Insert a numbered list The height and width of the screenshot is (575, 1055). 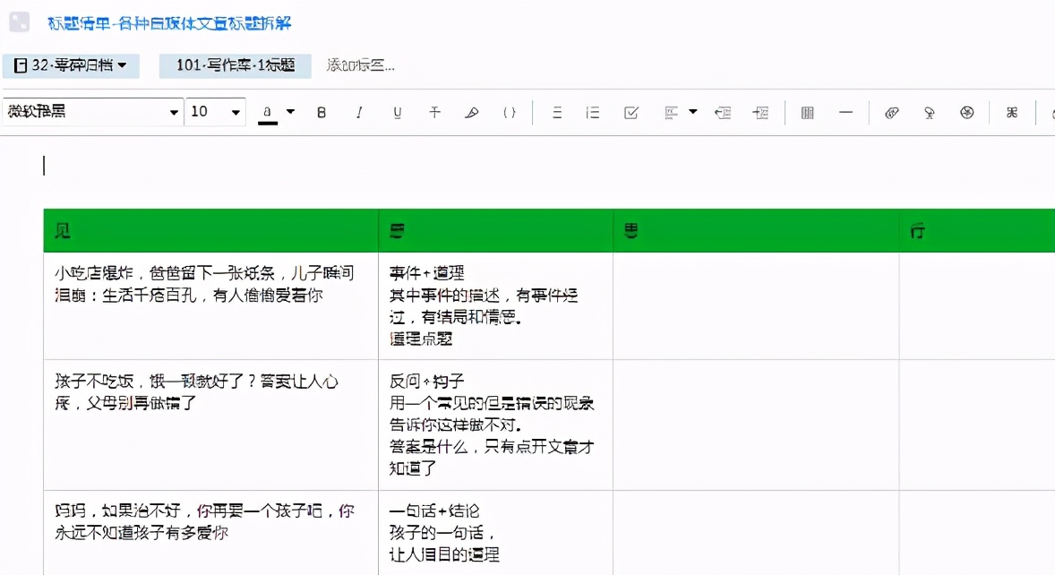(x=592, y=113)
